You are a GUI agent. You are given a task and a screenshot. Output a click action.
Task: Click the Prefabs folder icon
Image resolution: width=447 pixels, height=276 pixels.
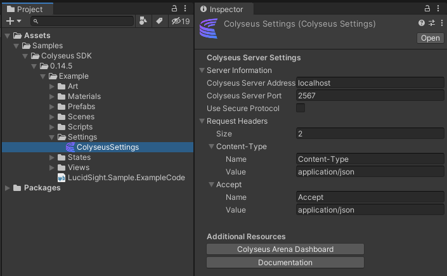(x=62, y=107)
